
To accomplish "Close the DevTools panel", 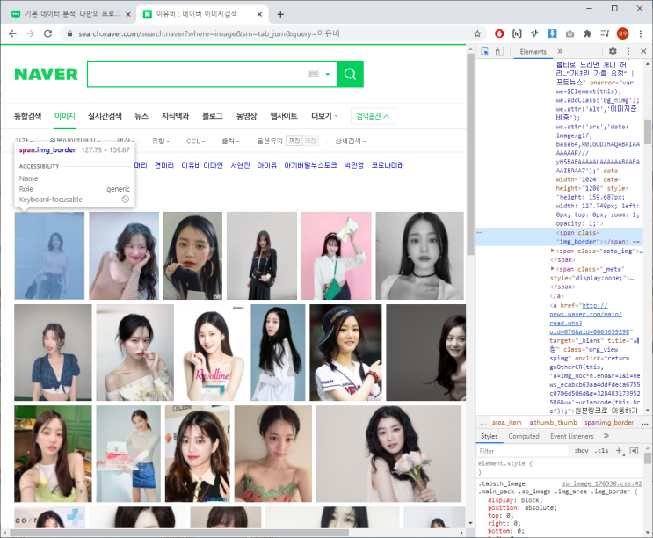I will click(x=643, y=51).
